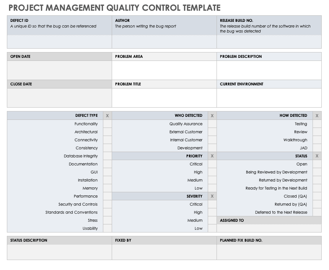Check the Closed (QA) status box
329x270 pixels.
(317, 196)
